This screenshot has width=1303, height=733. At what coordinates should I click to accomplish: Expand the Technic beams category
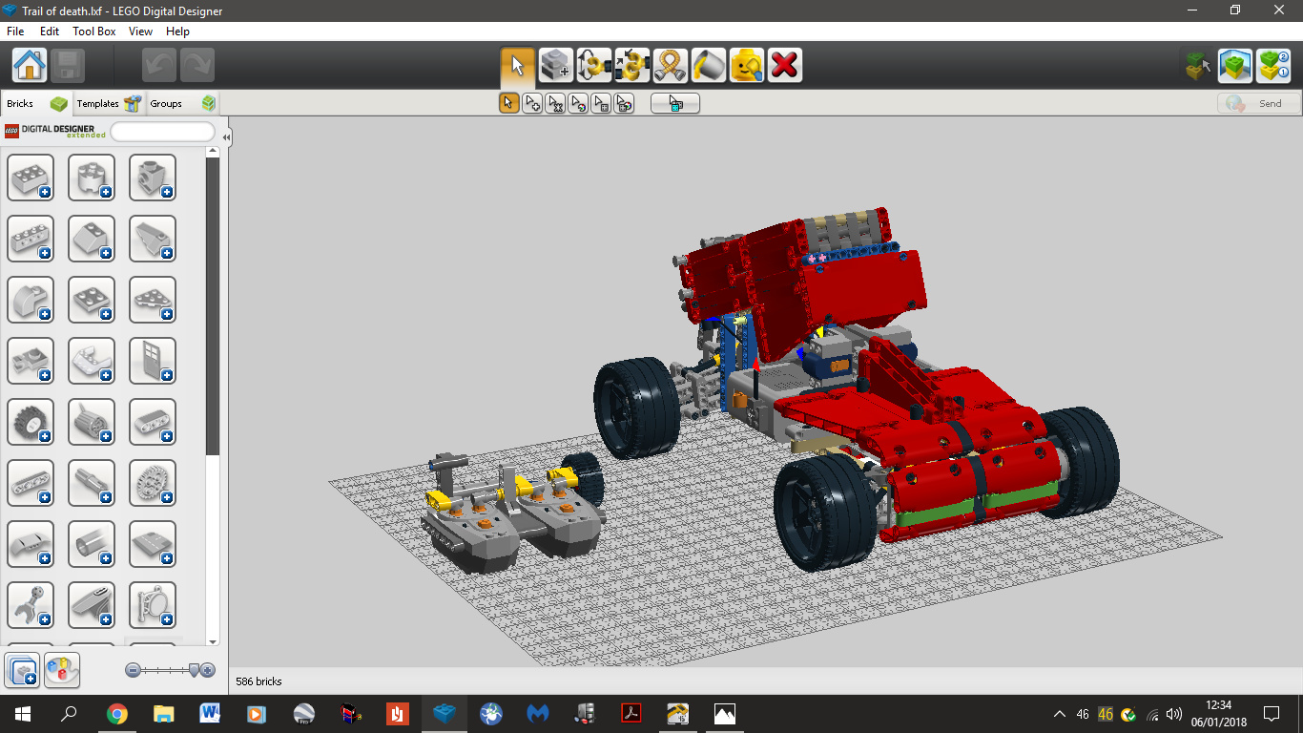[x=31, y=483]
